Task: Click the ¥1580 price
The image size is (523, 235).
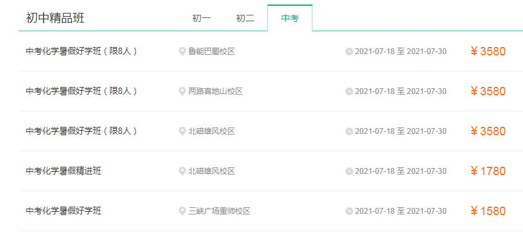Action: (x=488, y=211)
